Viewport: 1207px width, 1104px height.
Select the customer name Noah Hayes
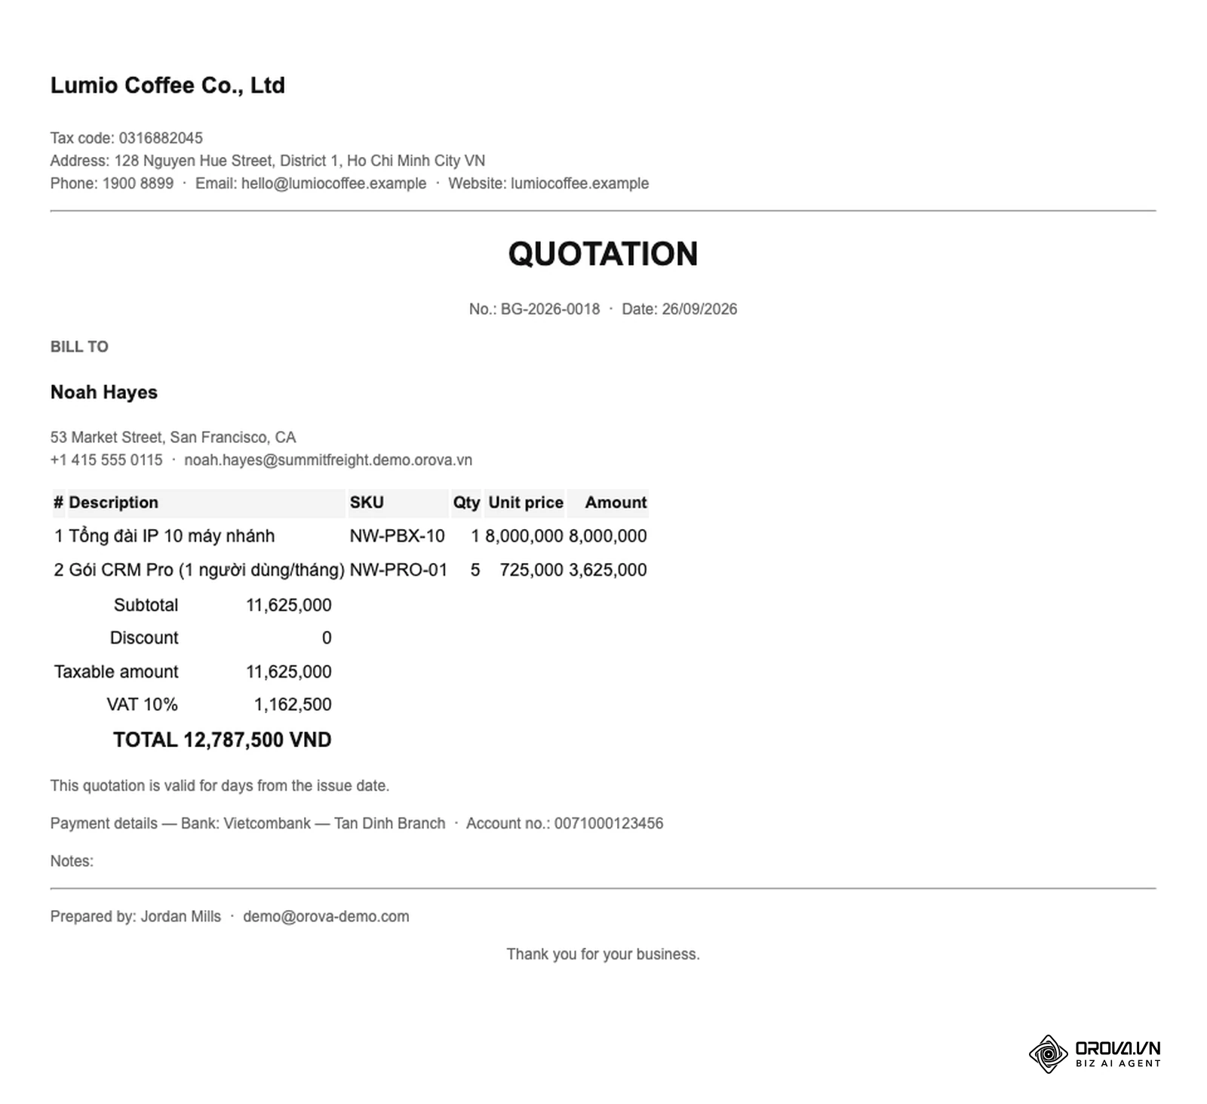[x=104, y=392]
